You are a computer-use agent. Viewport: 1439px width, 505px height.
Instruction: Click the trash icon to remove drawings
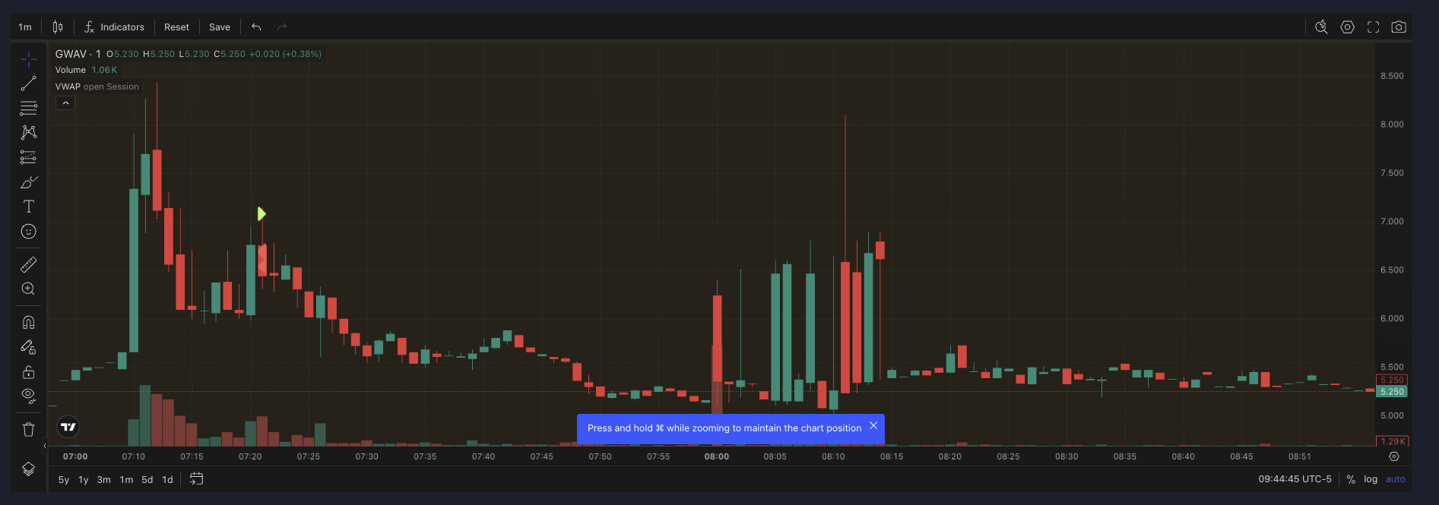pos(29,429)
